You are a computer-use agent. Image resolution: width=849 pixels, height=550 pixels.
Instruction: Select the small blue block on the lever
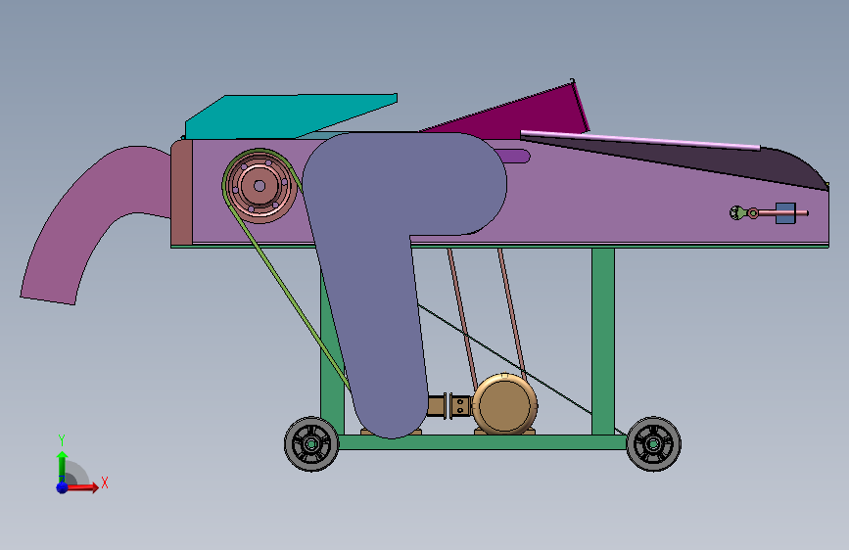(785, 212)
